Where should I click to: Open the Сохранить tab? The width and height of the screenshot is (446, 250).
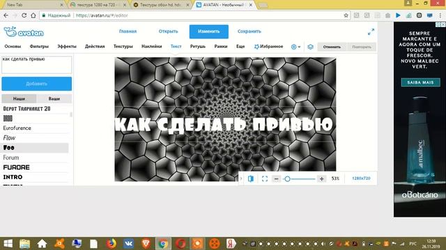[x=249, y=31]
